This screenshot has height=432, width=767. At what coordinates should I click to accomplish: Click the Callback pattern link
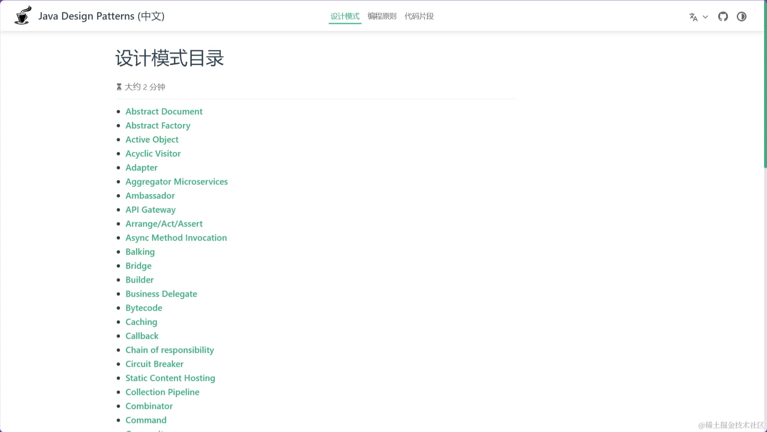pyautogui.click(x=142, y=336)
